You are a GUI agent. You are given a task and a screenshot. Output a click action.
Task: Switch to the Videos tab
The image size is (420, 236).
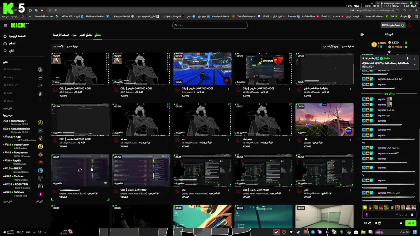(x=85, y=35)
